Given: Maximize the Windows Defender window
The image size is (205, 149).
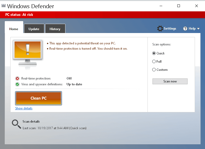Looking at the screenshot, I should tap(179, 6).
